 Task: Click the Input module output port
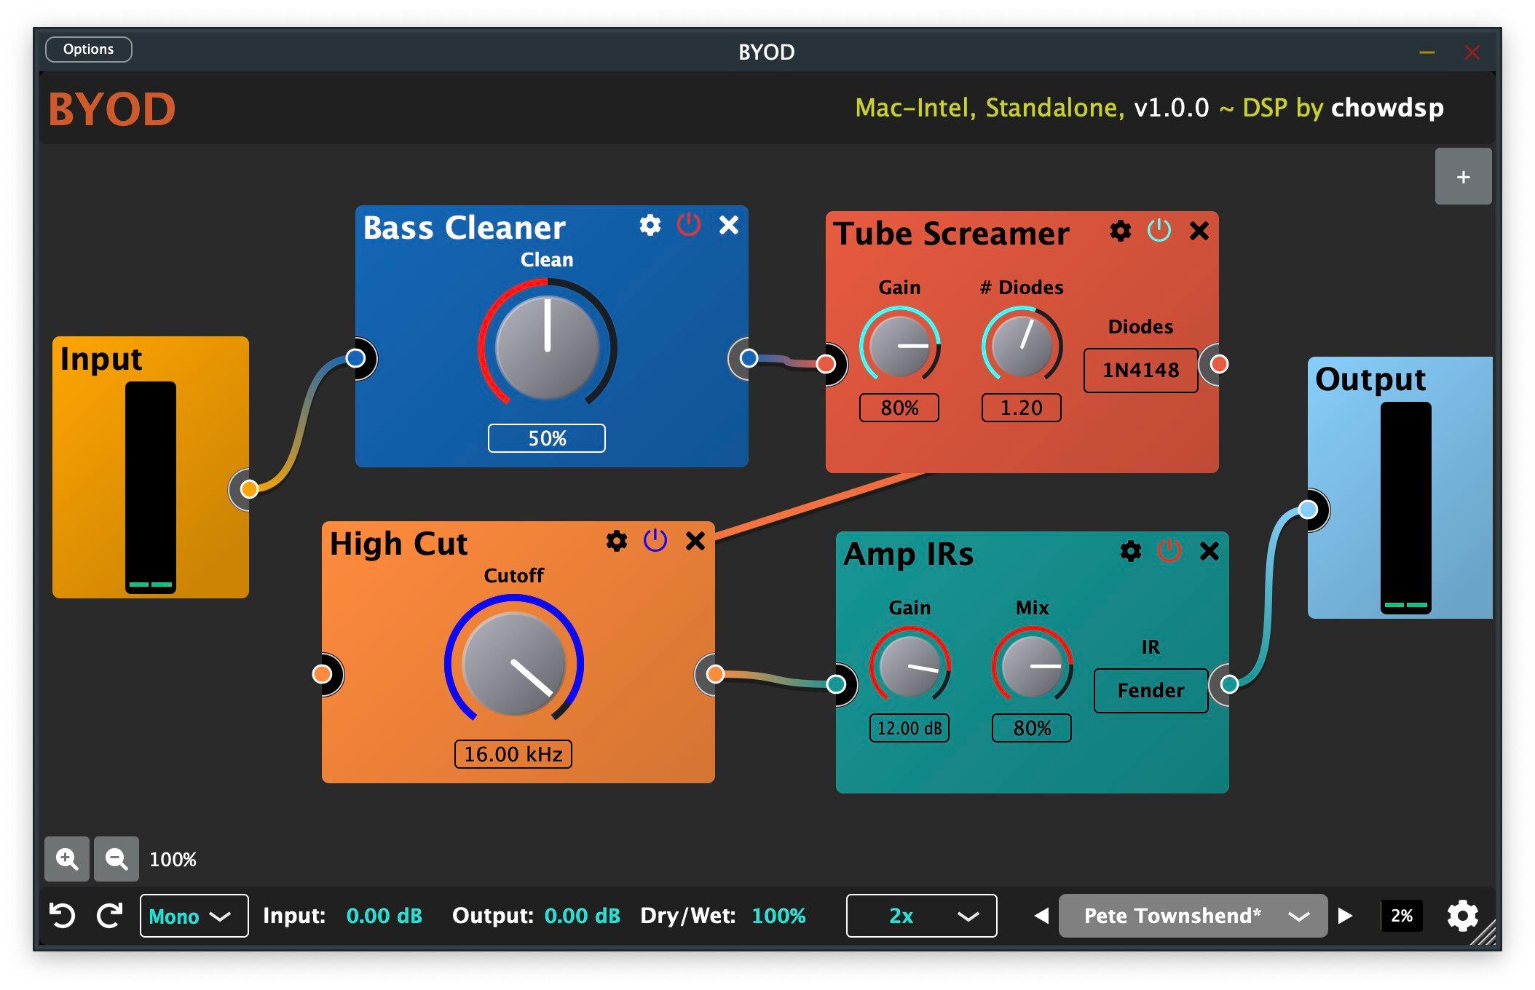tap(249, 489)
